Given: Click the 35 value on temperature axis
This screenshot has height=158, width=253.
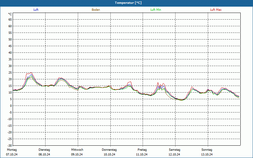Looking at the screenshot, I should [x=10, y=59].
